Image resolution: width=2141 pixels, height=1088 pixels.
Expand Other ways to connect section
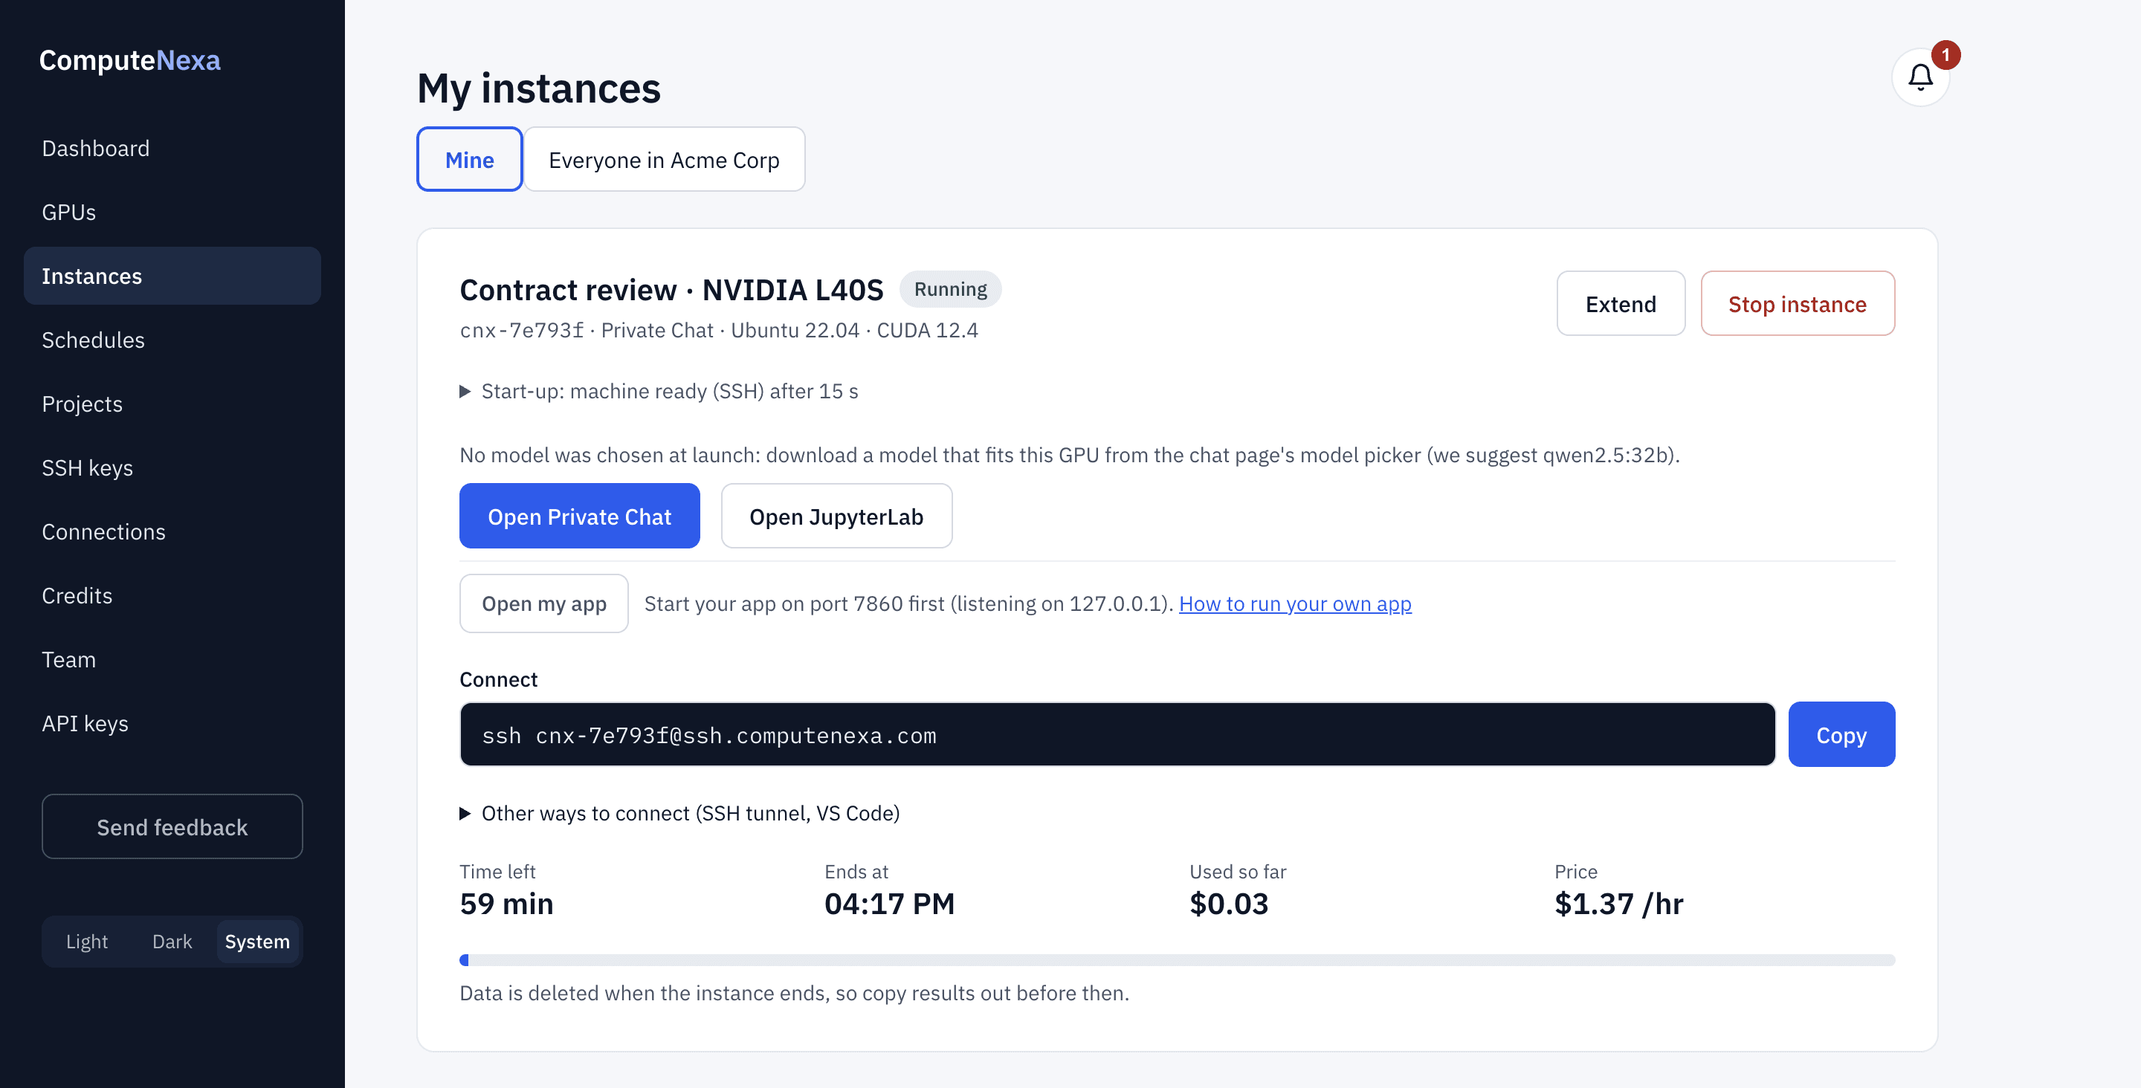pyautogui.click(x=679, y=813)
